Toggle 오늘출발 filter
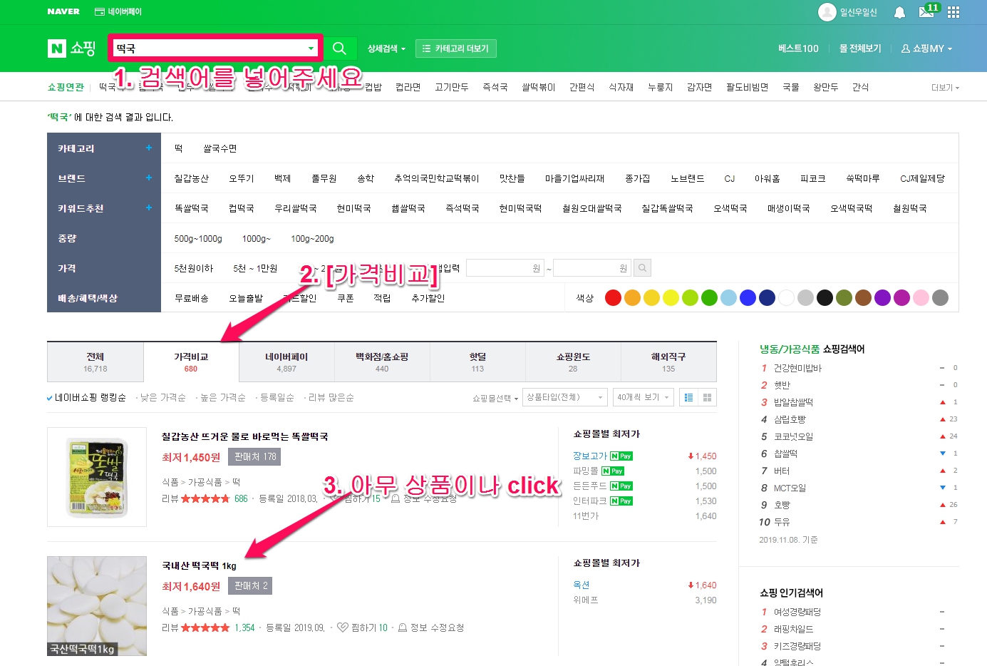The height and width of the screenshot is (666, 987). (246, 298)
